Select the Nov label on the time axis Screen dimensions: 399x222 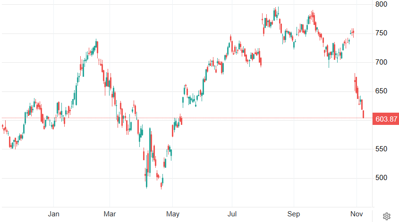357,214
